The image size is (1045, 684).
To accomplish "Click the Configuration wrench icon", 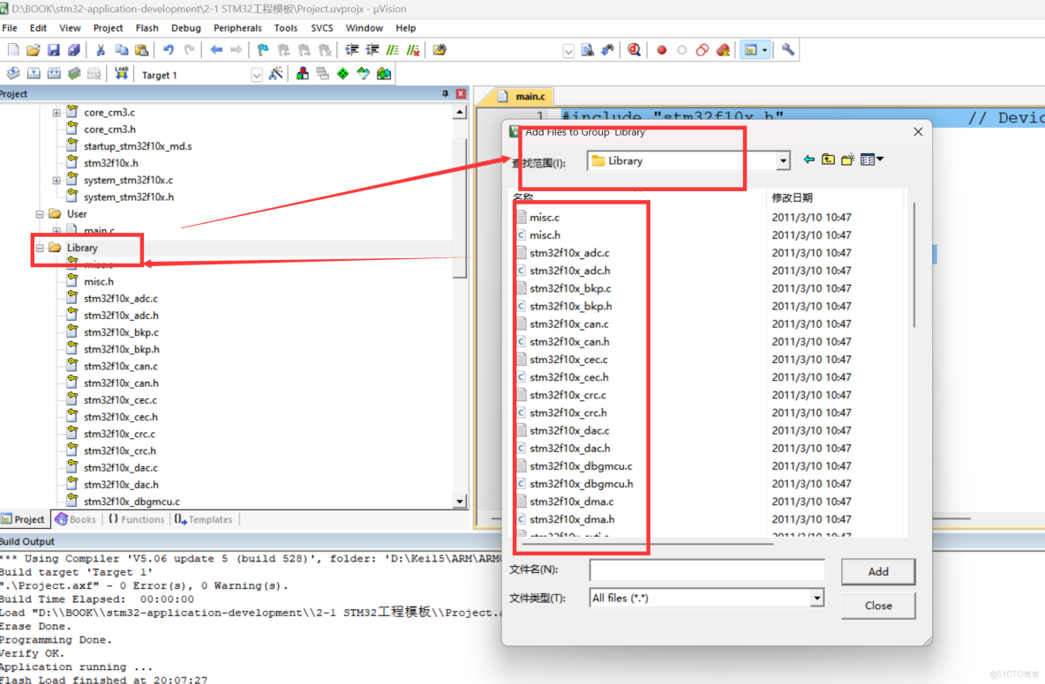I will point(788,50).
